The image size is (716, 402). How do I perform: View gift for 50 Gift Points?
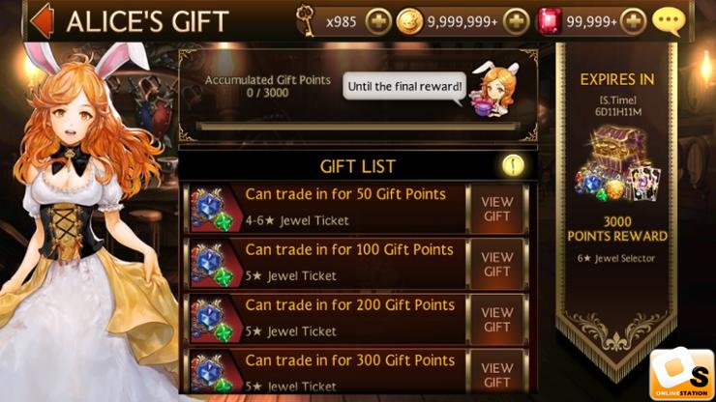click(x=496, y=209)
